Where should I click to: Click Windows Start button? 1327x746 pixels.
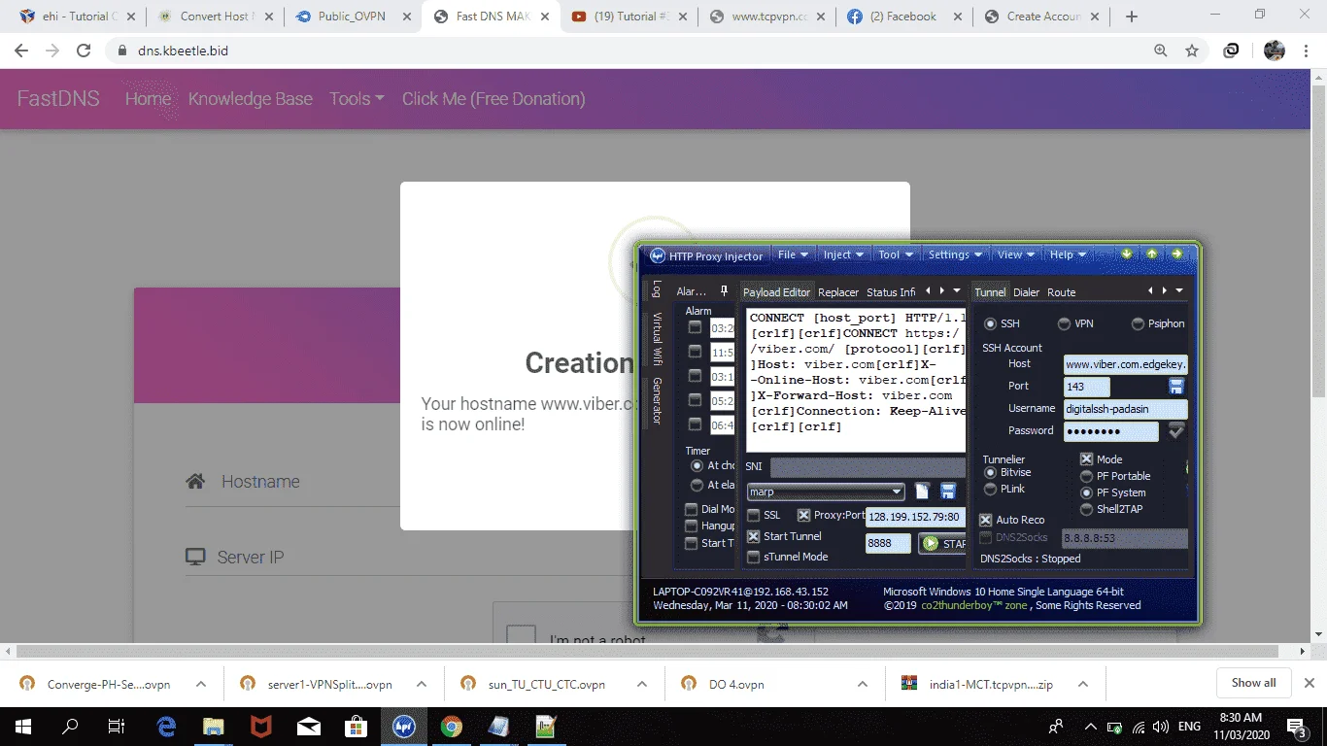22,726
